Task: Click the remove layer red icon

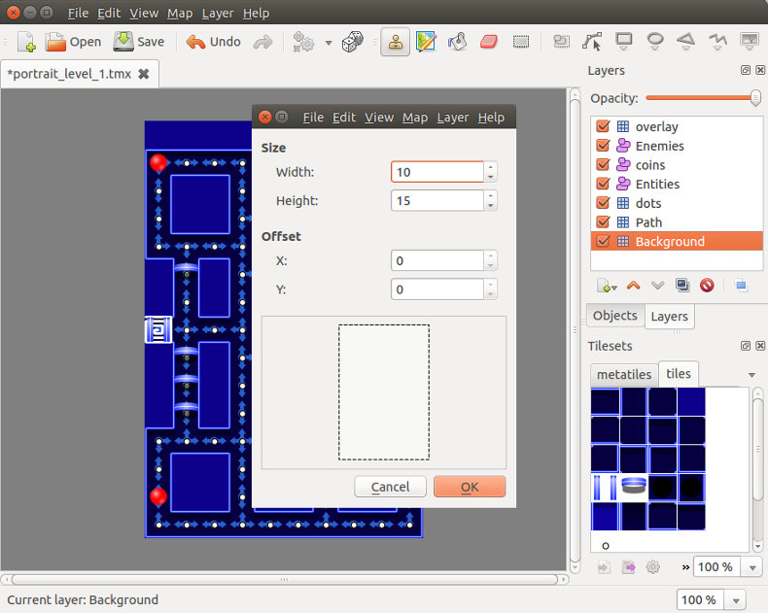Action: click(707, 285)
